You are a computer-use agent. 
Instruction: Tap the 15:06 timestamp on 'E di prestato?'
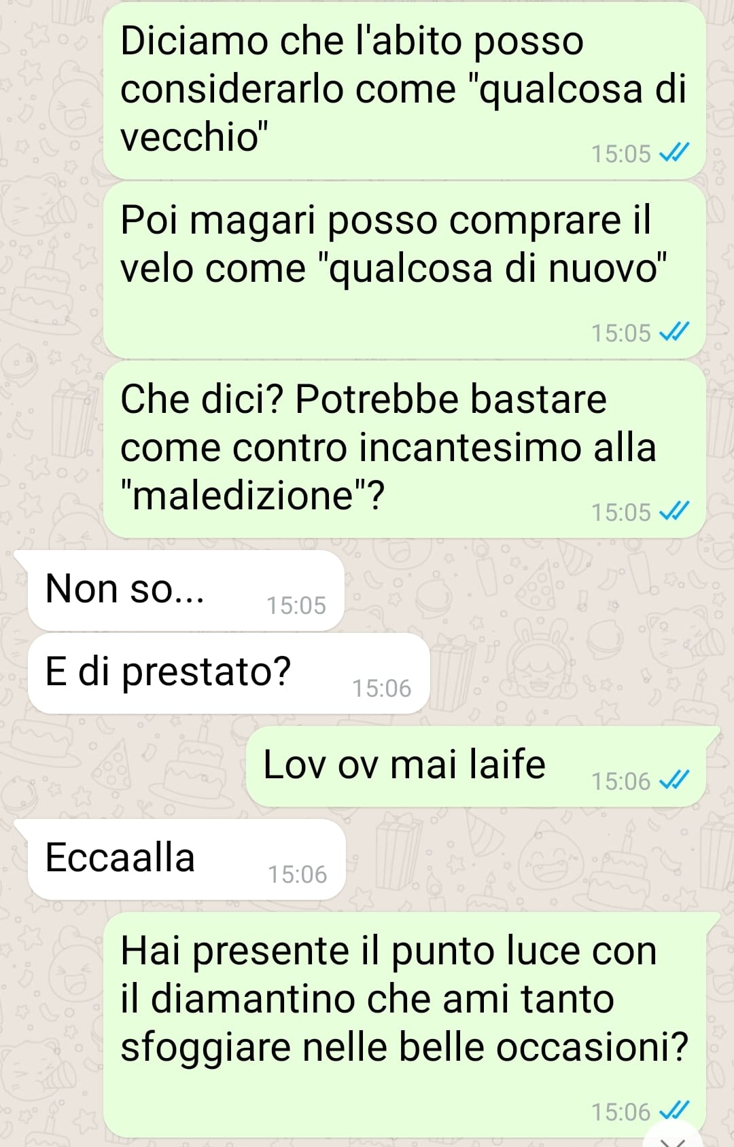coord(382,688)
